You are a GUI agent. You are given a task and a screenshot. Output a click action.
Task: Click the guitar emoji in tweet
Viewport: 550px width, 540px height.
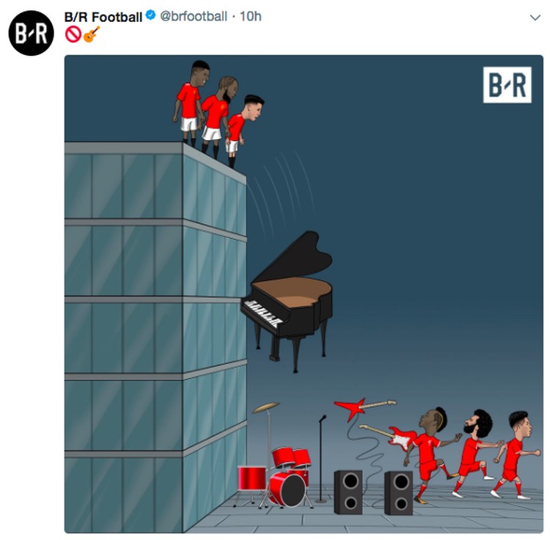tap(91, 34)
